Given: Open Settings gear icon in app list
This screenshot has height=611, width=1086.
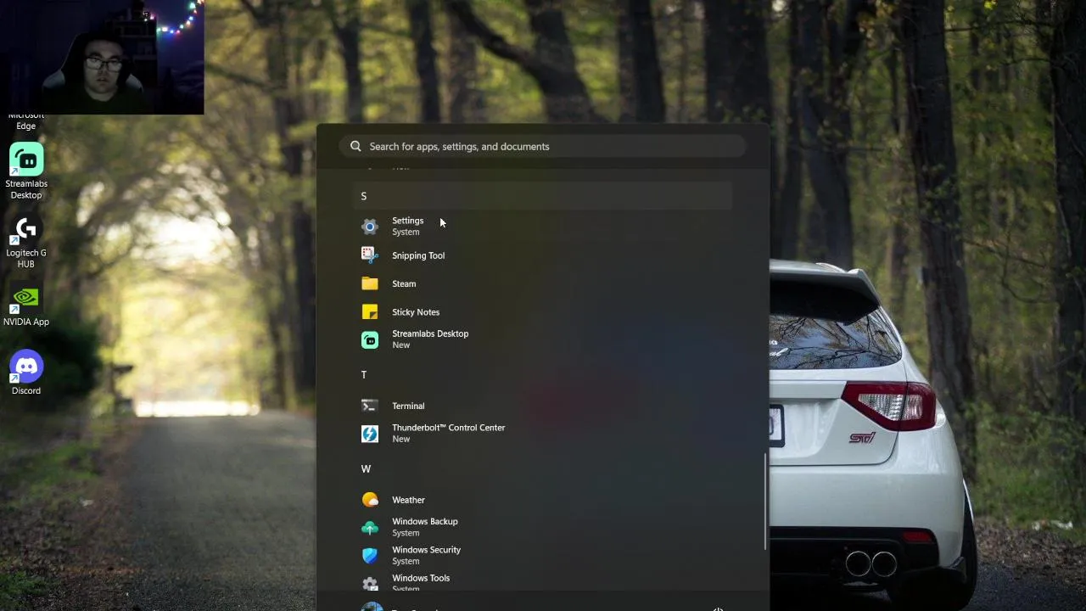Looking at the screenshot, I should [369, 227].
